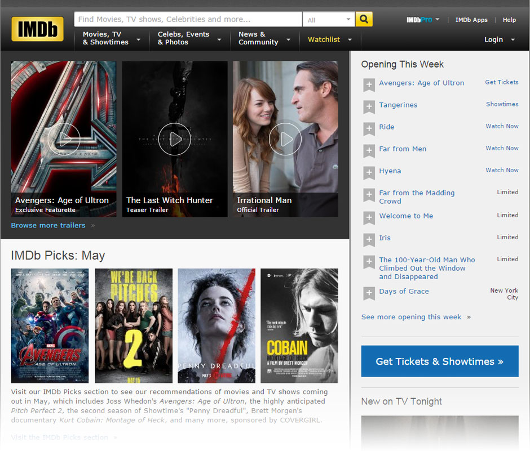Image resolution: width=530 pixels, height=456 pixels.
Task: Click the Irrational Man trailer title
Action: (x=264, y=200)
